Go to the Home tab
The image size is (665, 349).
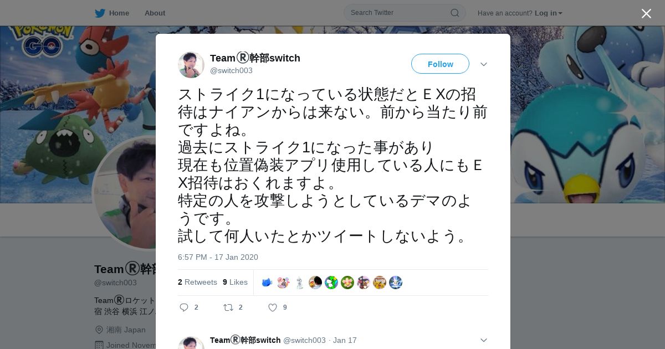pyautogui.click(x=119, y=13)
